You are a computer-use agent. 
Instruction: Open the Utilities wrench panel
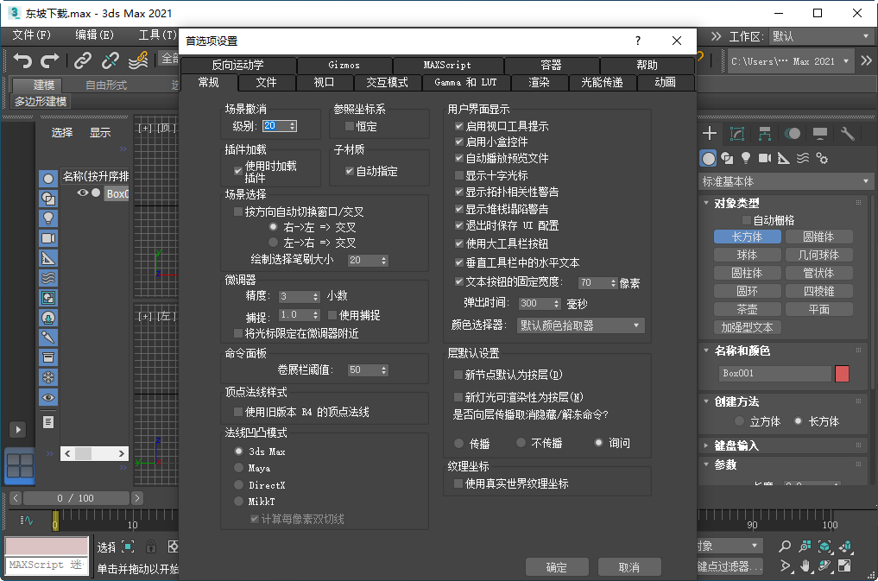tap(847, 133)
